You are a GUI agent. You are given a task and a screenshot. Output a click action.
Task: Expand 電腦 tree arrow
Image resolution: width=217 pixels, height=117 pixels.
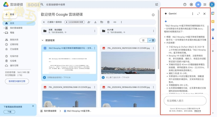tap(4, 33)
